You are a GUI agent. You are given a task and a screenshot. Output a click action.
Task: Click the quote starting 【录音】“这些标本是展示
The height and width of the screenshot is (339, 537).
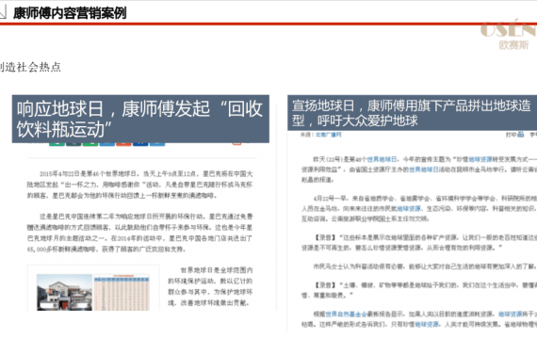click(419, 242)
